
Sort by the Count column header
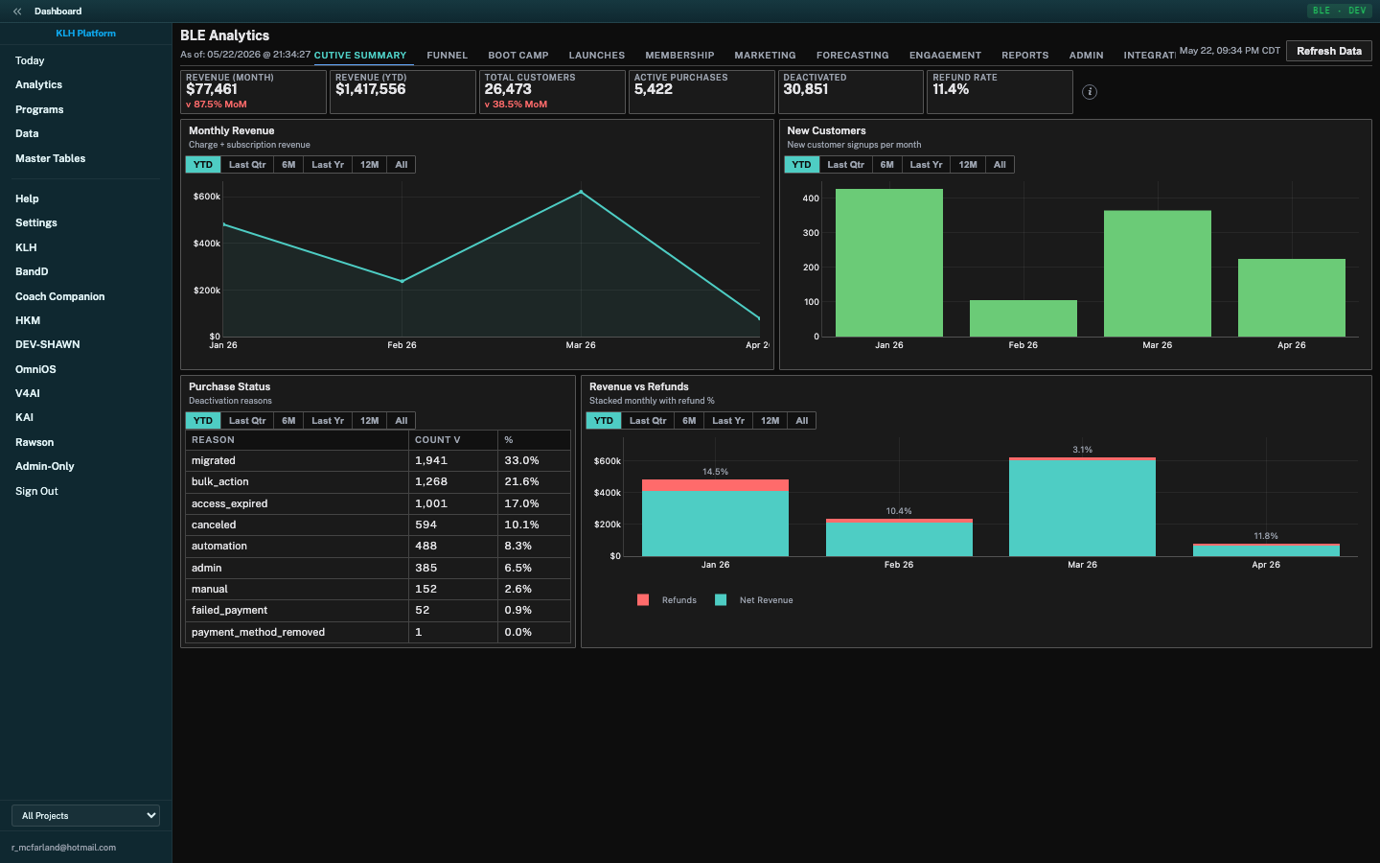(452, 440)
